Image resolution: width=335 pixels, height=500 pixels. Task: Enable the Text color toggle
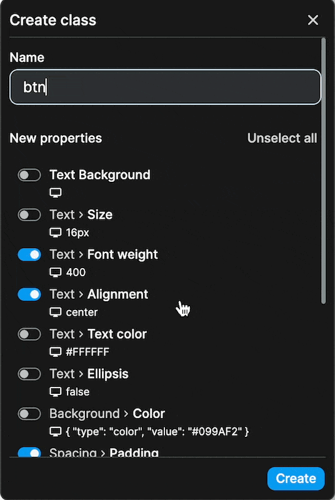pyautogui.click(x=29, y=334)
